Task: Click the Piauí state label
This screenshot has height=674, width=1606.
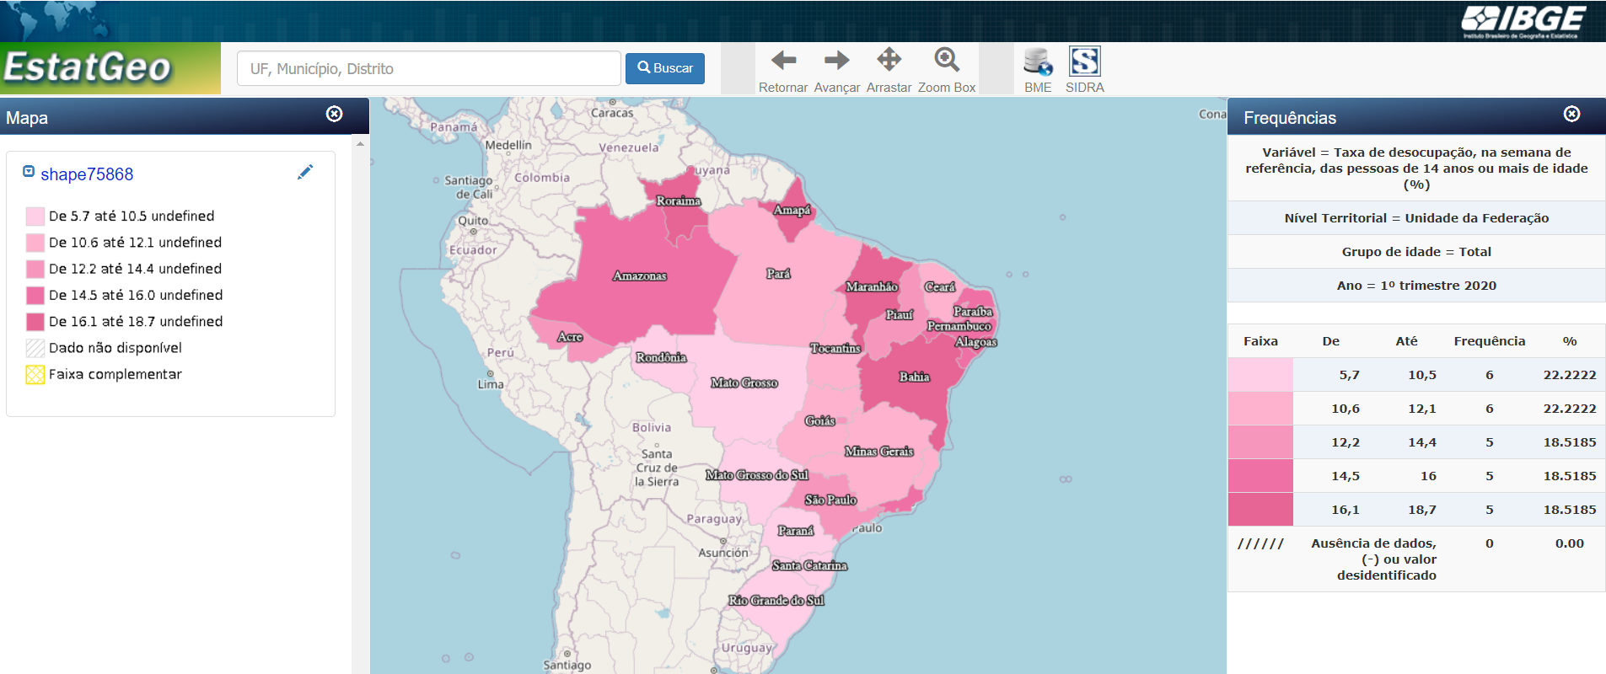Action: (900, 314)
